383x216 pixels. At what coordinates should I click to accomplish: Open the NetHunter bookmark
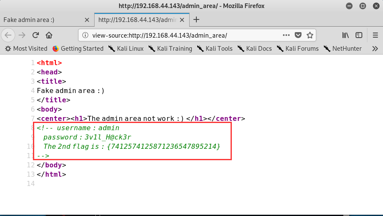tap(342, 49)
